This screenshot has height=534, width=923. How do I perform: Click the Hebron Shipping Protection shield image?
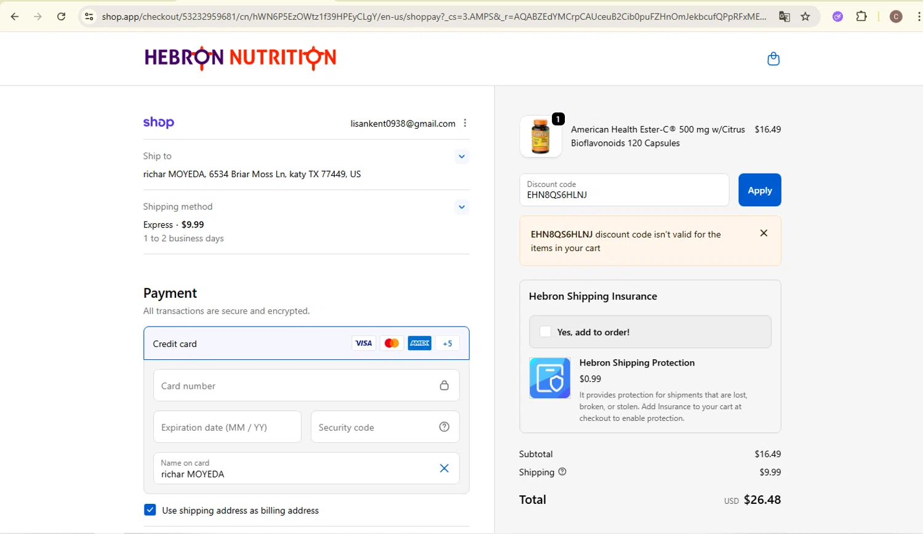tap(549, 378)
